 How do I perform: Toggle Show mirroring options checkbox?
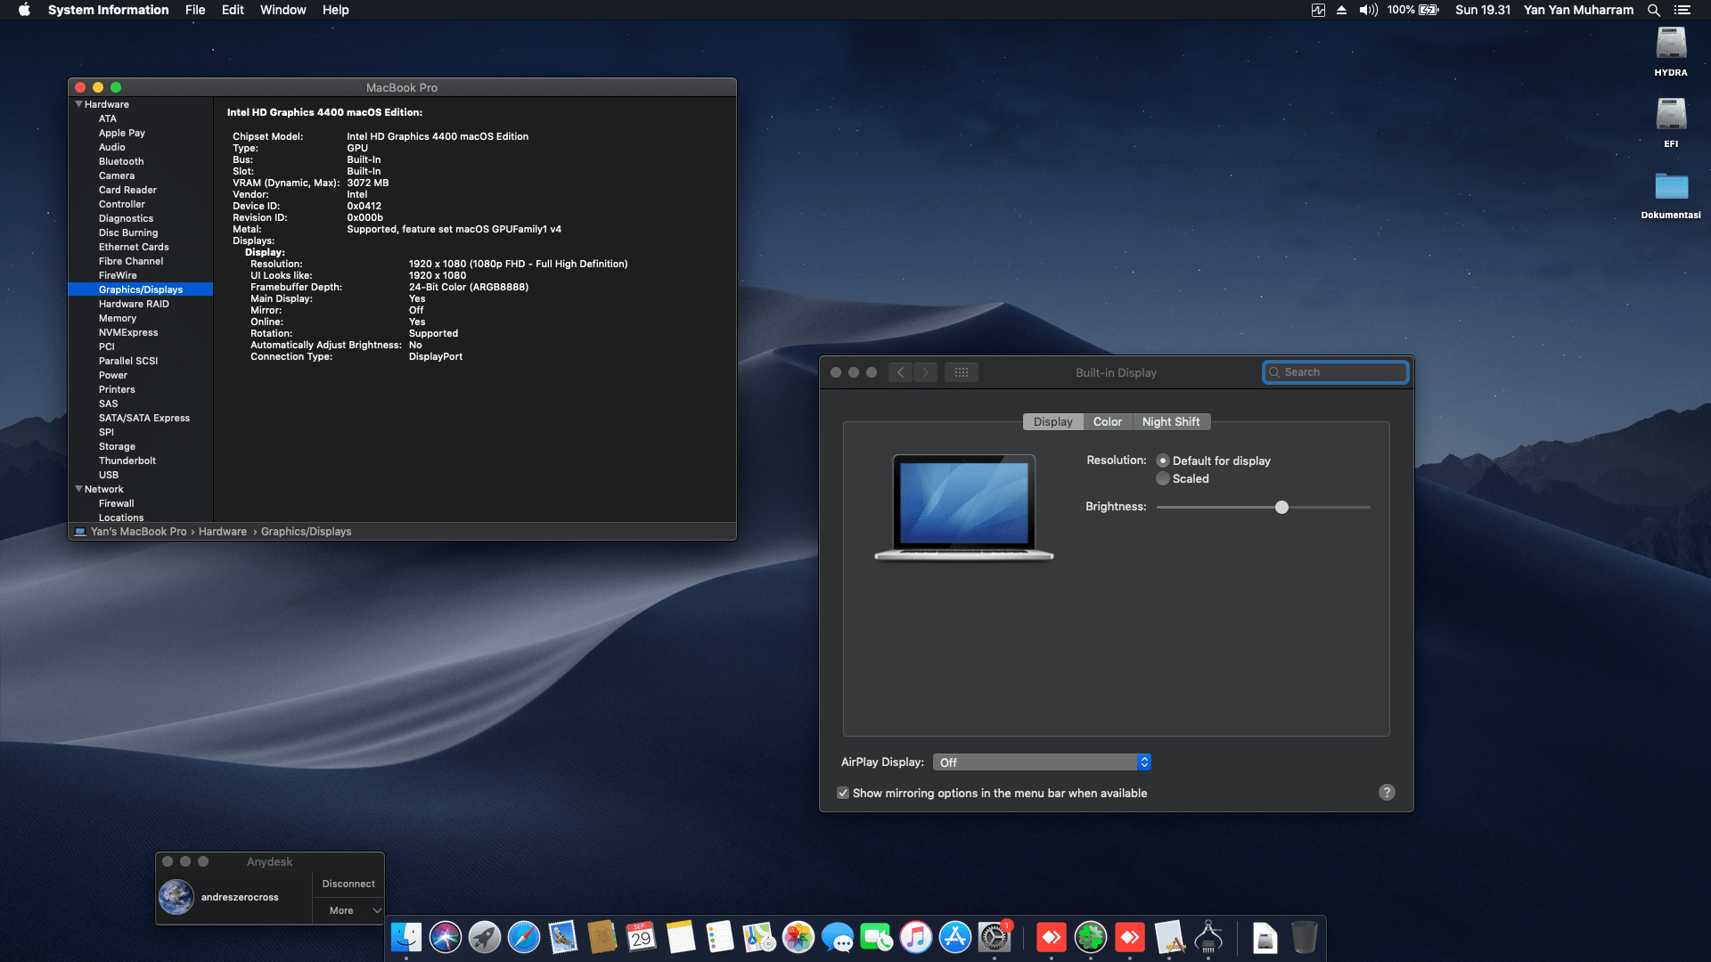pyautogui.click(x=843, y=793)
